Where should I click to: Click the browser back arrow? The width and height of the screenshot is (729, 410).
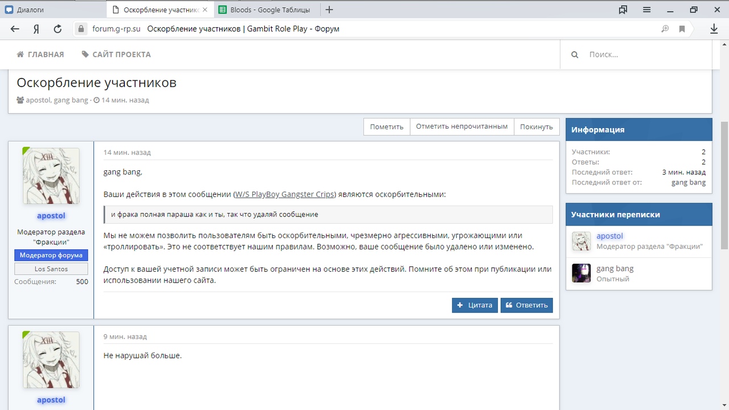point(15,29)
